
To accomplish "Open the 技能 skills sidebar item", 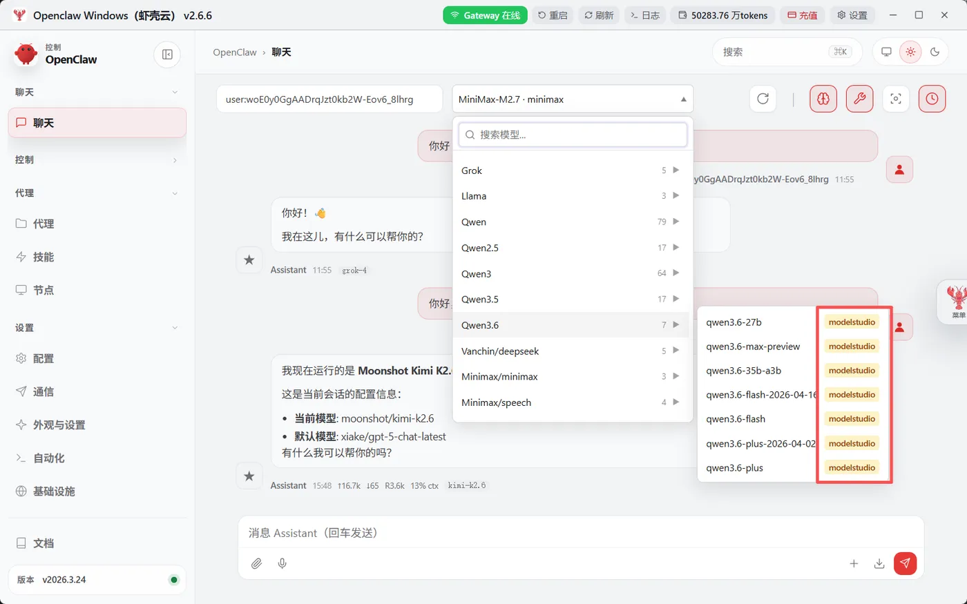I will point(97,257).
